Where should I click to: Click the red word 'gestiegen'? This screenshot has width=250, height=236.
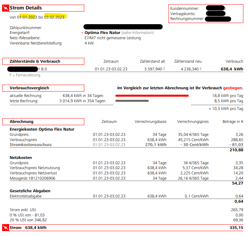[232, 88]
